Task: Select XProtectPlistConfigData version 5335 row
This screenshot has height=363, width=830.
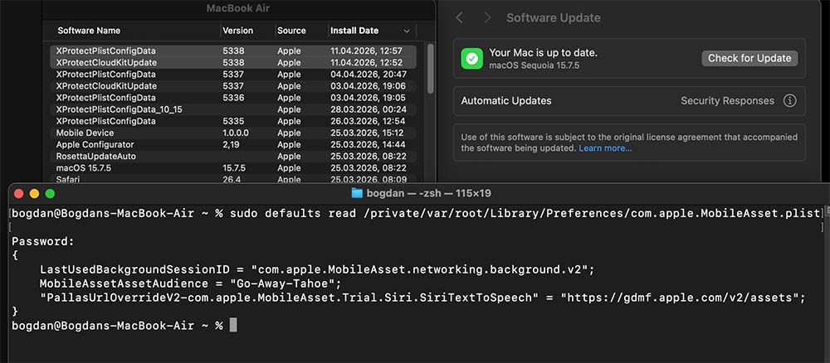Action: (x=233, y=121)
